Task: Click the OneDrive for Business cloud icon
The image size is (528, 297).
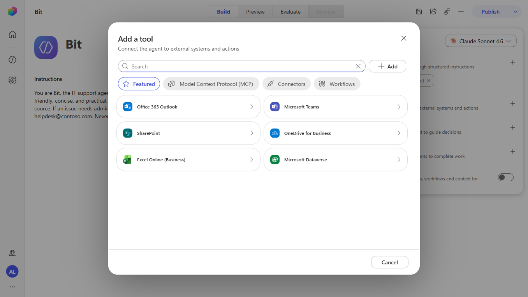Action: point(275,133)
